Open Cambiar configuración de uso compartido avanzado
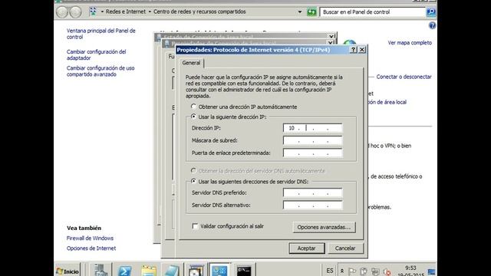The width and height of the screenshot is (491, 276). [101, 71]
